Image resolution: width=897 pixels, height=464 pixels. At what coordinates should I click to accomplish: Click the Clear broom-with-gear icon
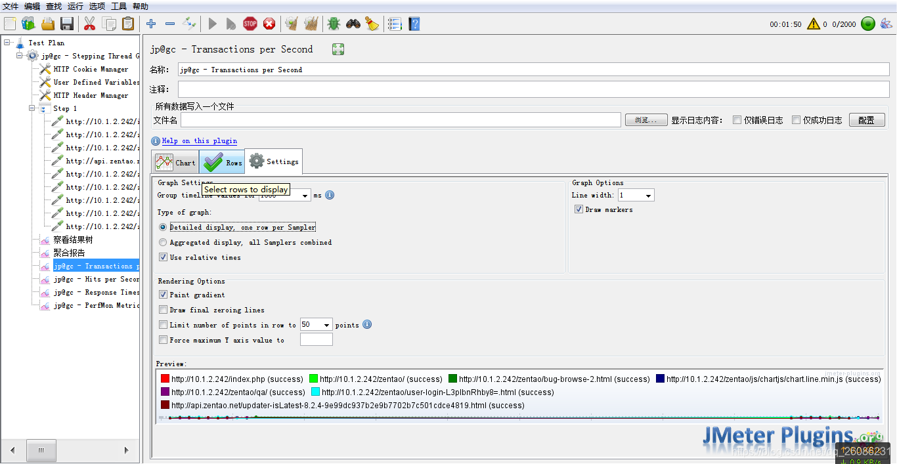coord(291,24)
